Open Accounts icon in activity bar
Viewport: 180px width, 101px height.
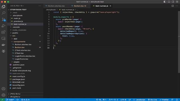(x=3, y=89)
